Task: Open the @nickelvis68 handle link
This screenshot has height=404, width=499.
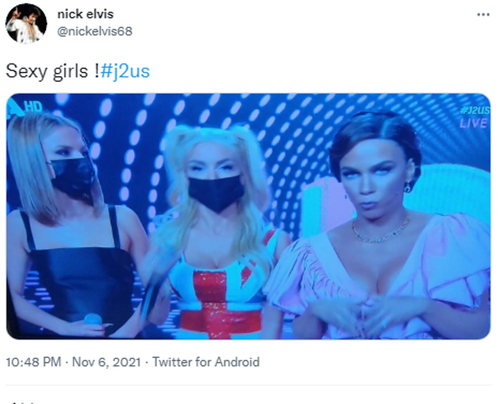Action: pos(94,31)
